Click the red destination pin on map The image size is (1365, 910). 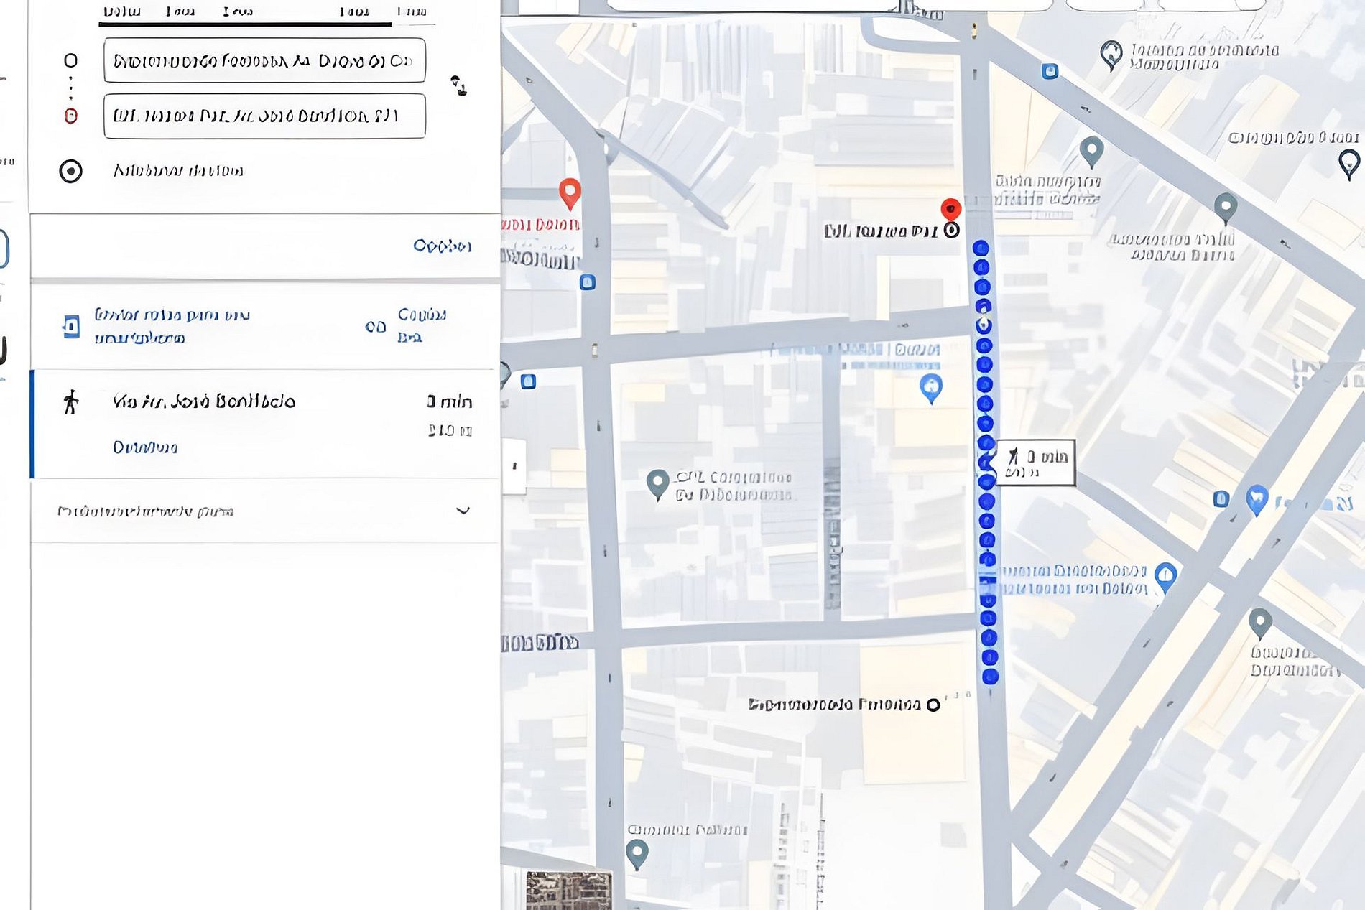[x=950, y=210]
